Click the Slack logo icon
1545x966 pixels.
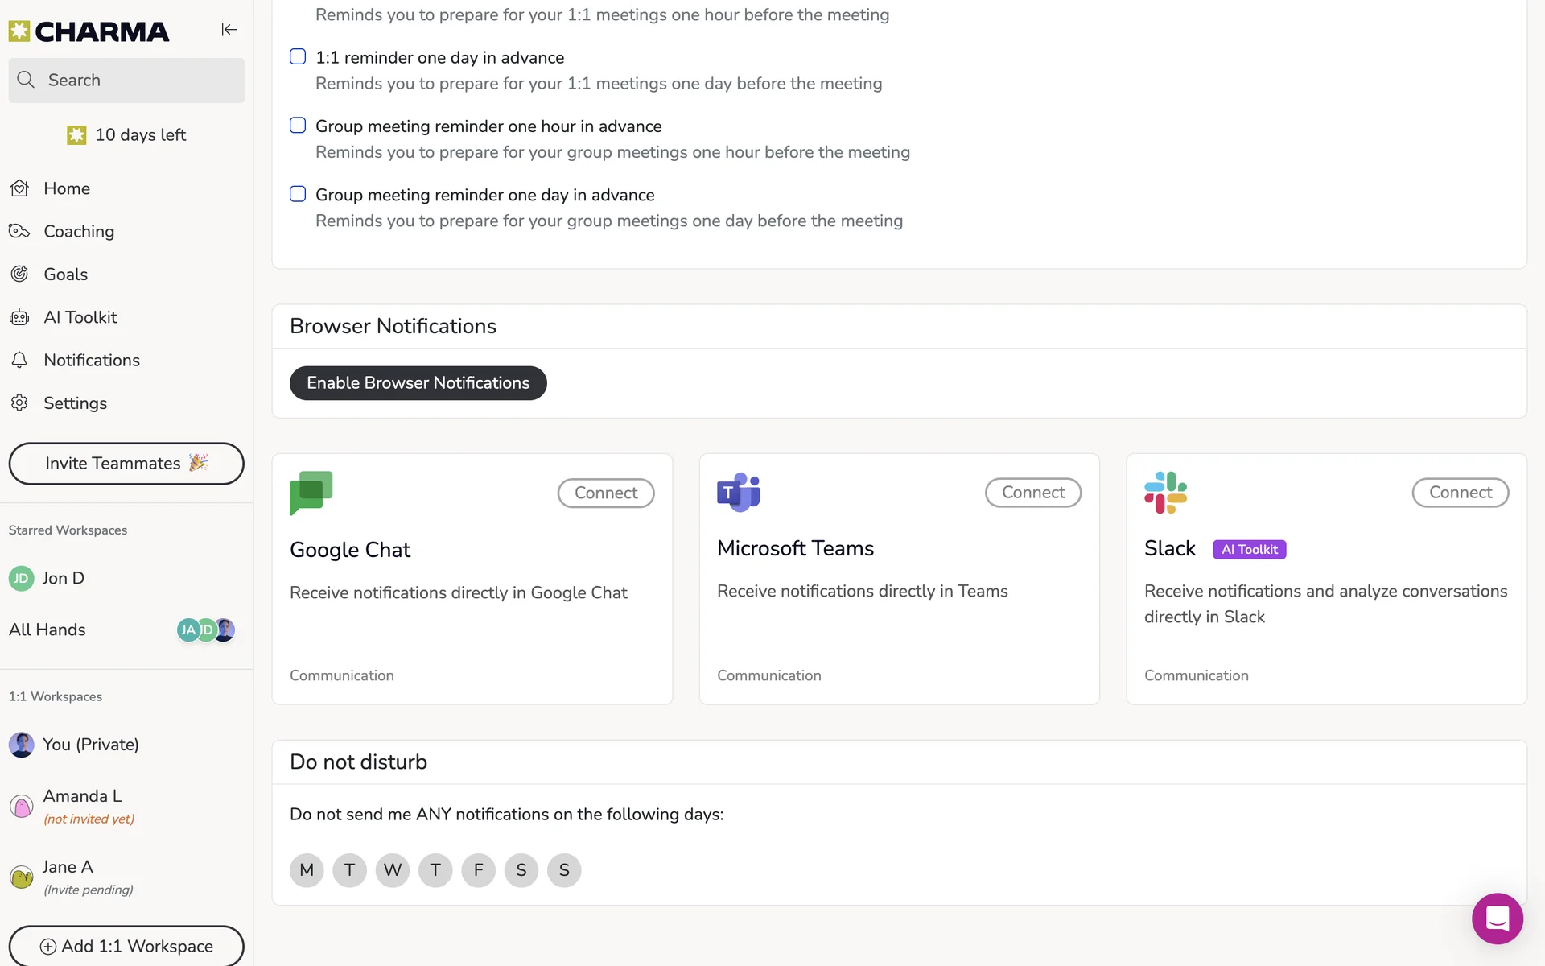pyautogui.click(x=1165, y=492)
